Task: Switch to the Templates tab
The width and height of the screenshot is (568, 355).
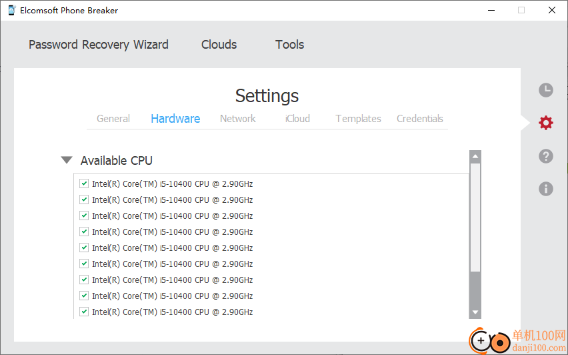Action: tap(358, 119)
